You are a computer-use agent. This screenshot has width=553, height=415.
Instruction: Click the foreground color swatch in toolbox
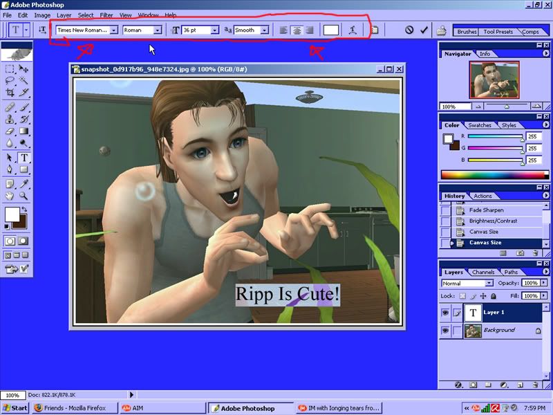(x=12, y=214)
